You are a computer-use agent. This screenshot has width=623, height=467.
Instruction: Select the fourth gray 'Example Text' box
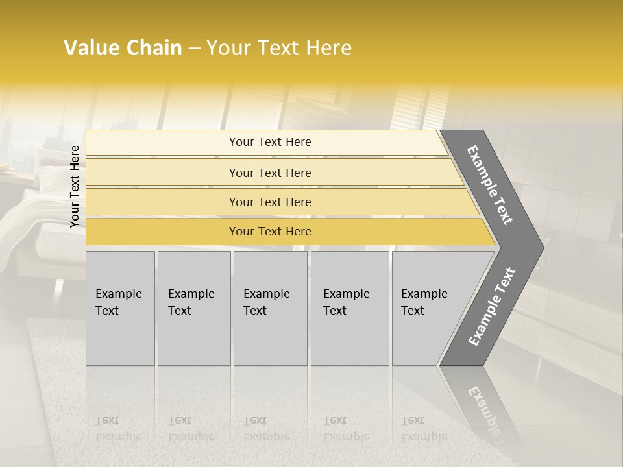350,308
